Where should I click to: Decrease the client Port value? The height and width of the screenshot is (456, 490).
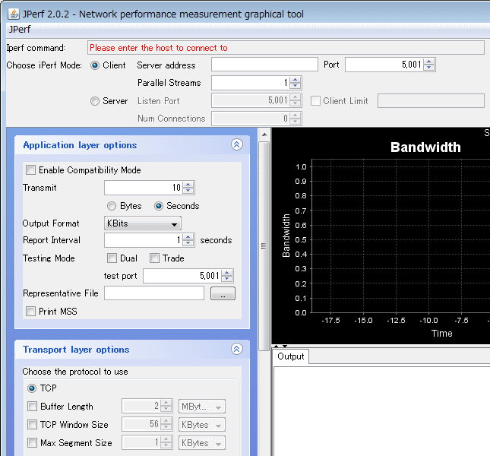(x=429, y=68)
